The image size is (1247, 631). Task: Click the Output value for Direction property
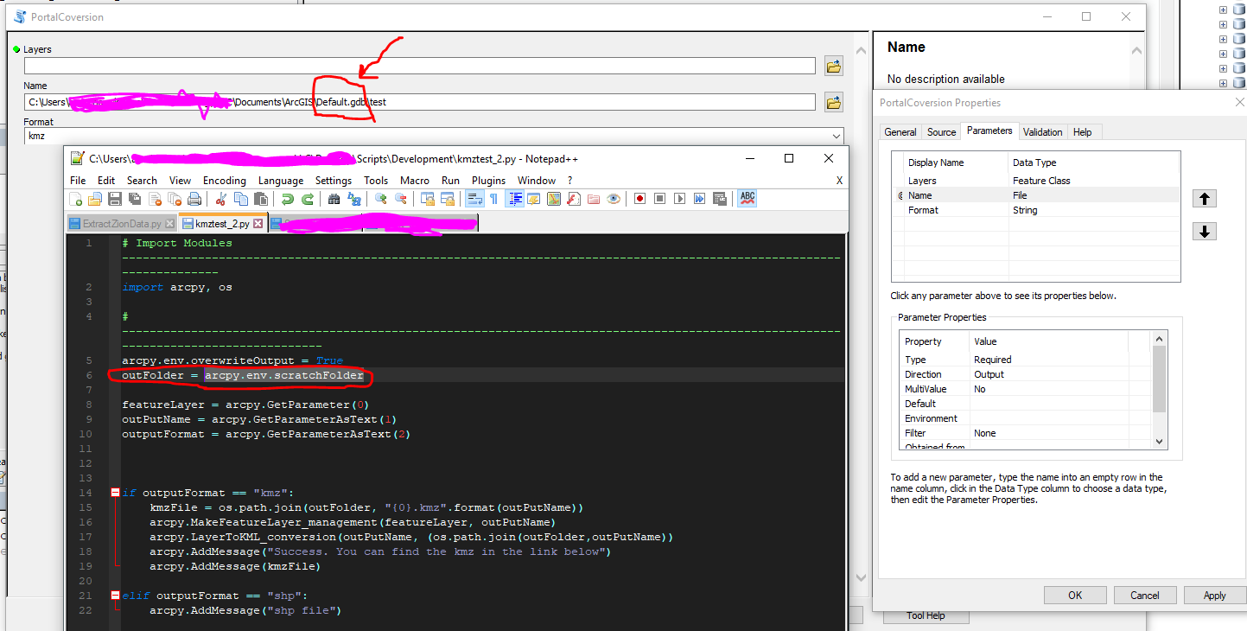989,374
